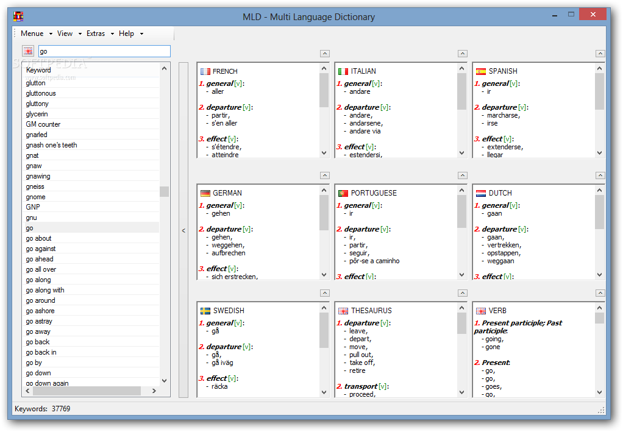Collapse the Verb panel with its caret
This screenshot has width=623, height=432.
tap(600, 293)
